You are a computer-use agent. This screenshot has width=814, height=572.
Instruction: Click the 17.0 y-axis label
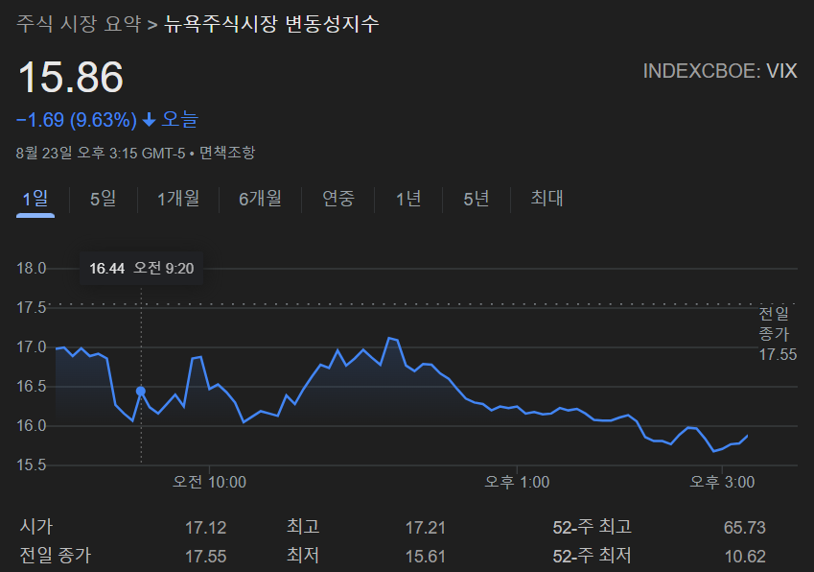pyautogui.click(x=31, y=347)
